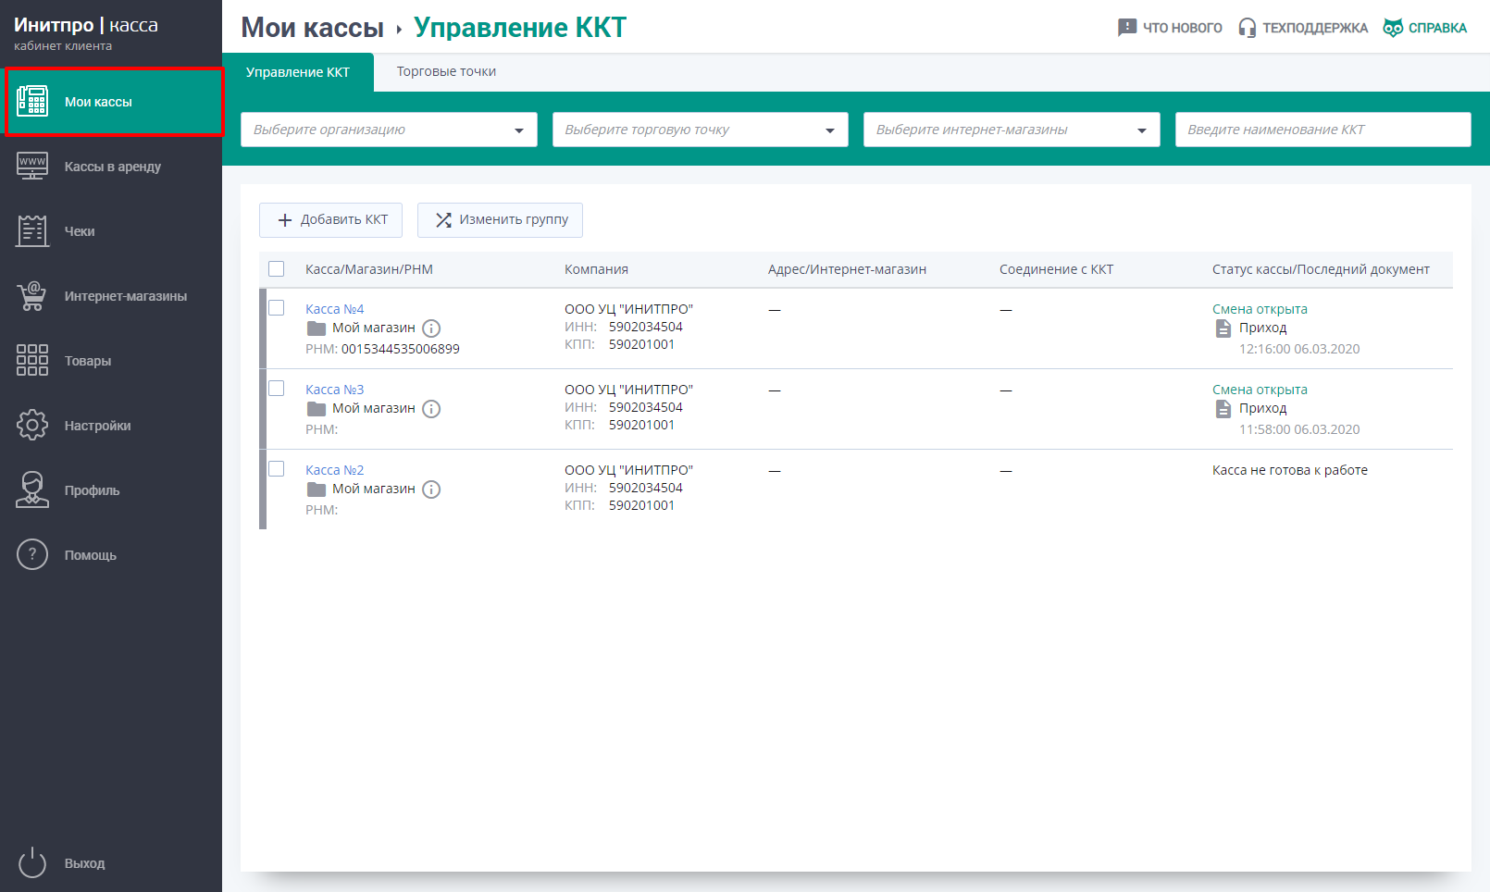Screen dimensions: 1490x892
Task: Check the checkbox for Касса №4
Action: (x=276, y=308)
